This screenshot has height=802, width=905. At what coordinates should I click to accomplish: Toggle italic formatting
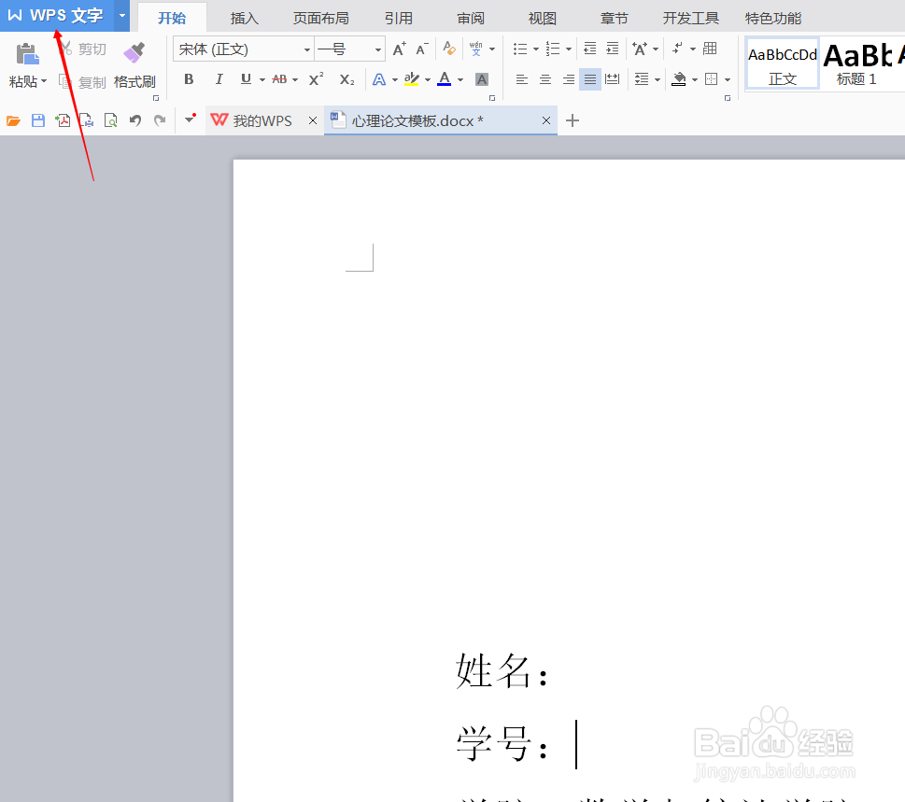[x=219, y=79]
